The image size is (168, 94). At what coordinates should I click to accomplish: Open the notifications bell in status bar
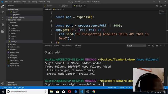pos(165,88)
